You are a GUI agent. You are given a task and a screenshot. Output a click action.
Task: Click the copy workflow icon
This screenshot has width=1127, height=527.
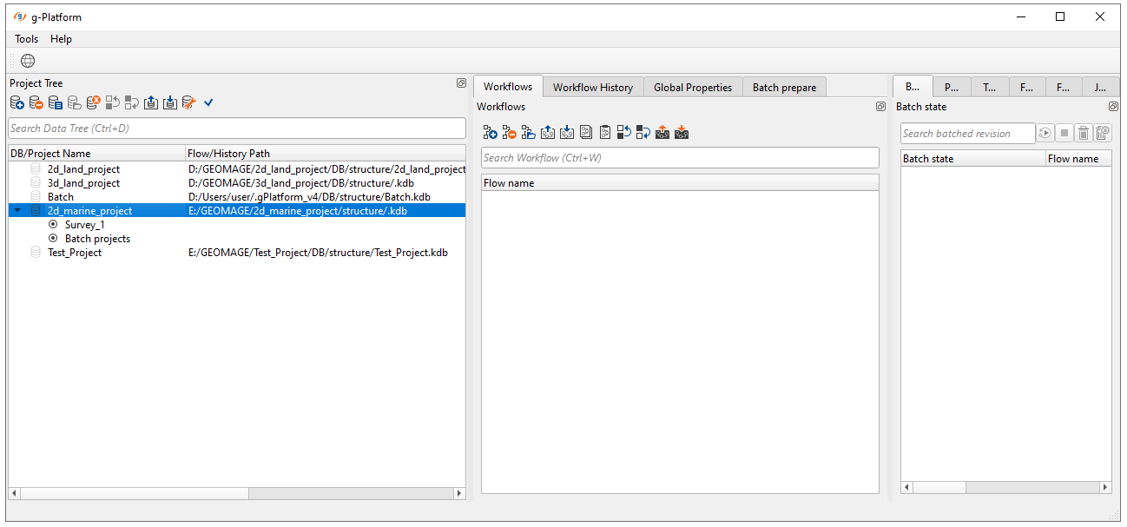(586, 133)
